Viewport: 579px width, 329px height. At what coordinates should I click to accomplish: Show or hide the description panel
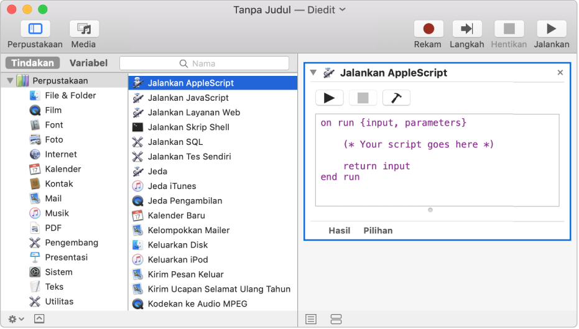pos(39,318)
